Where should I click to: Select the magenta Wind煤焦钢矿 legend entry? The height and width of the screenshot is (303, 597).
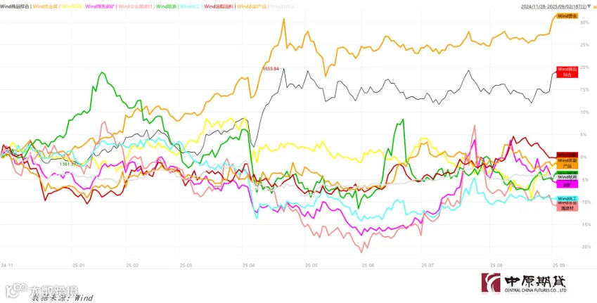(101, 6)
